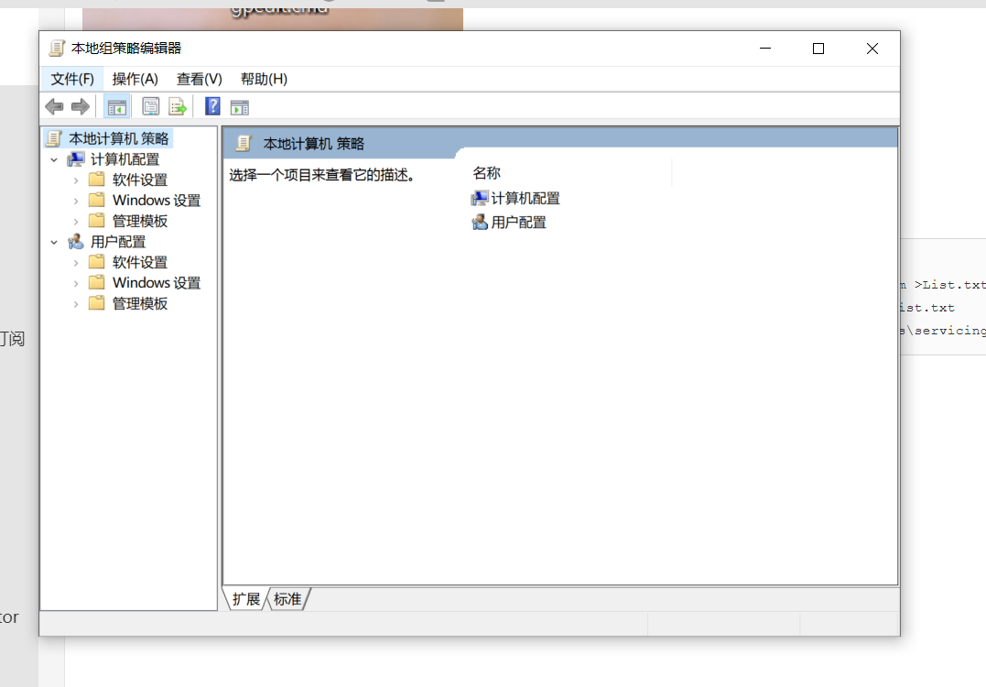This screenshot has width=986, height=687.
Task: Select 管理模板 label under 用户配置
Action: pyautogui.click(x=140, y=303)
